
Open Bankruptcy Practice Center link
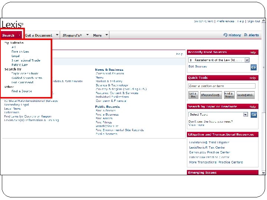(x=210, y=152)
